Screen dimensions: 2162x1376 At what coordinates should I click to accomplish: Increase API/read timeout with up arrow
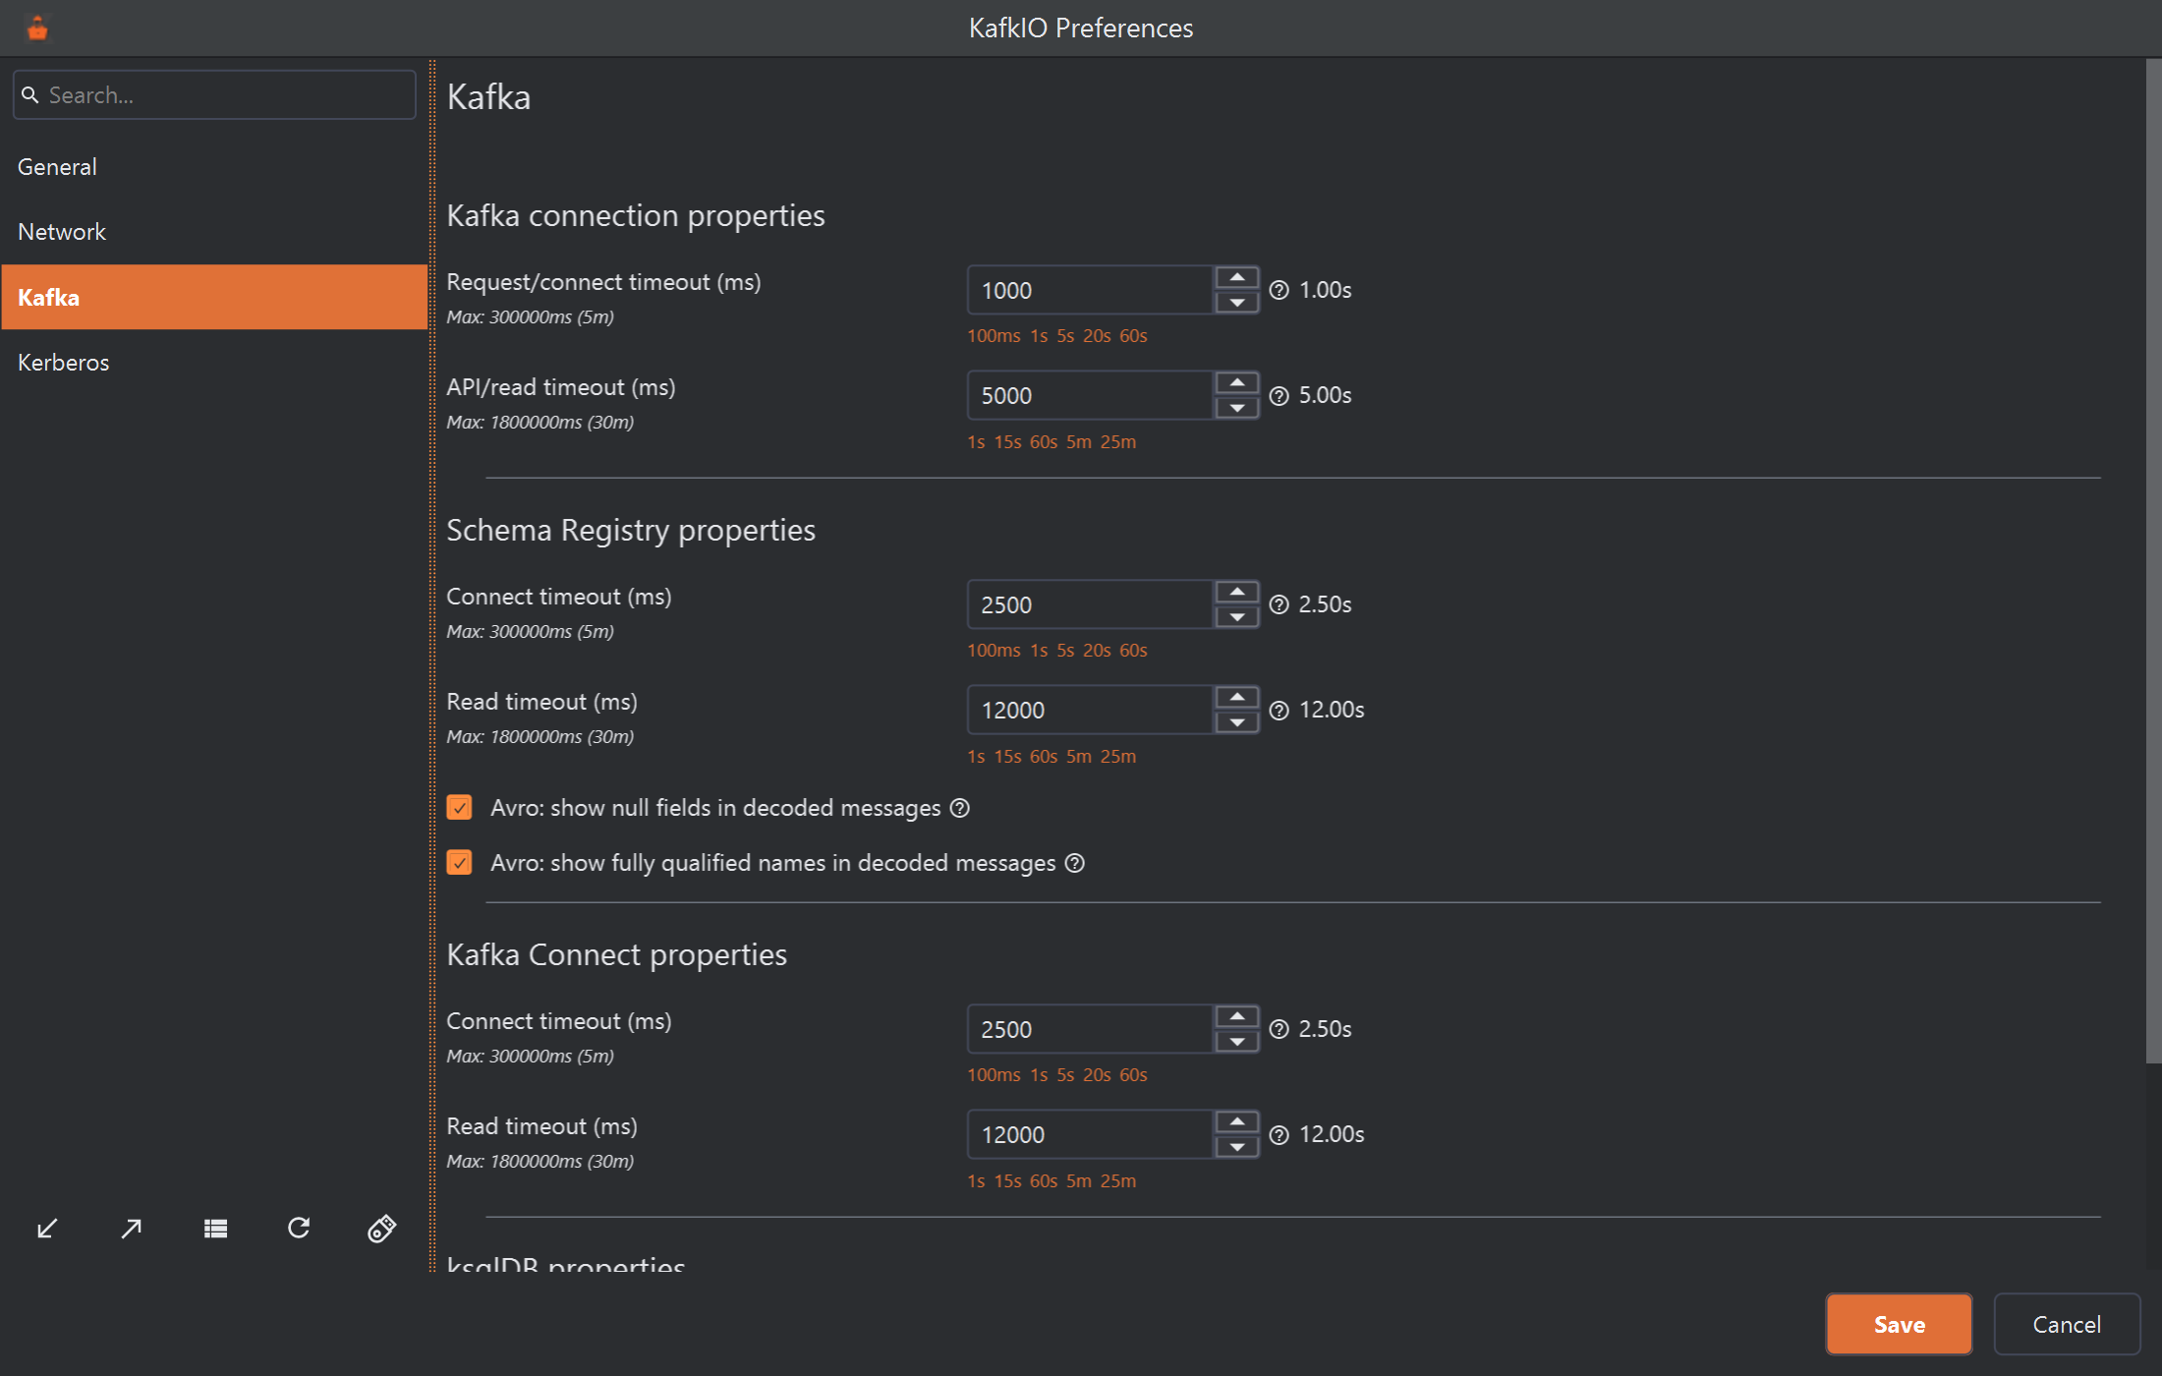tap(1237, 383)
